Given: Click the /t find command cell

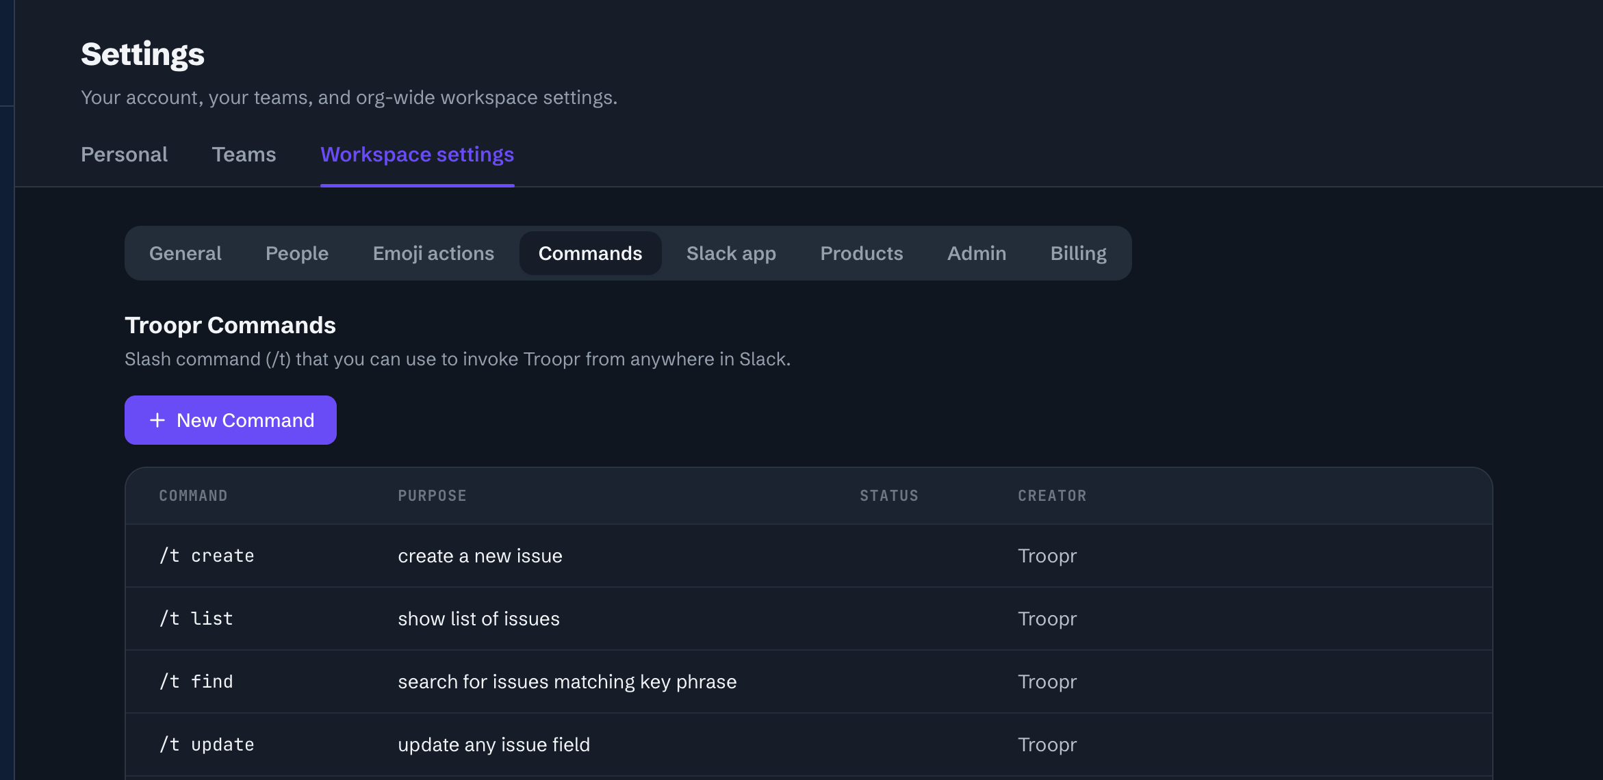Looking at the screenshot, I should click(196, 681).
